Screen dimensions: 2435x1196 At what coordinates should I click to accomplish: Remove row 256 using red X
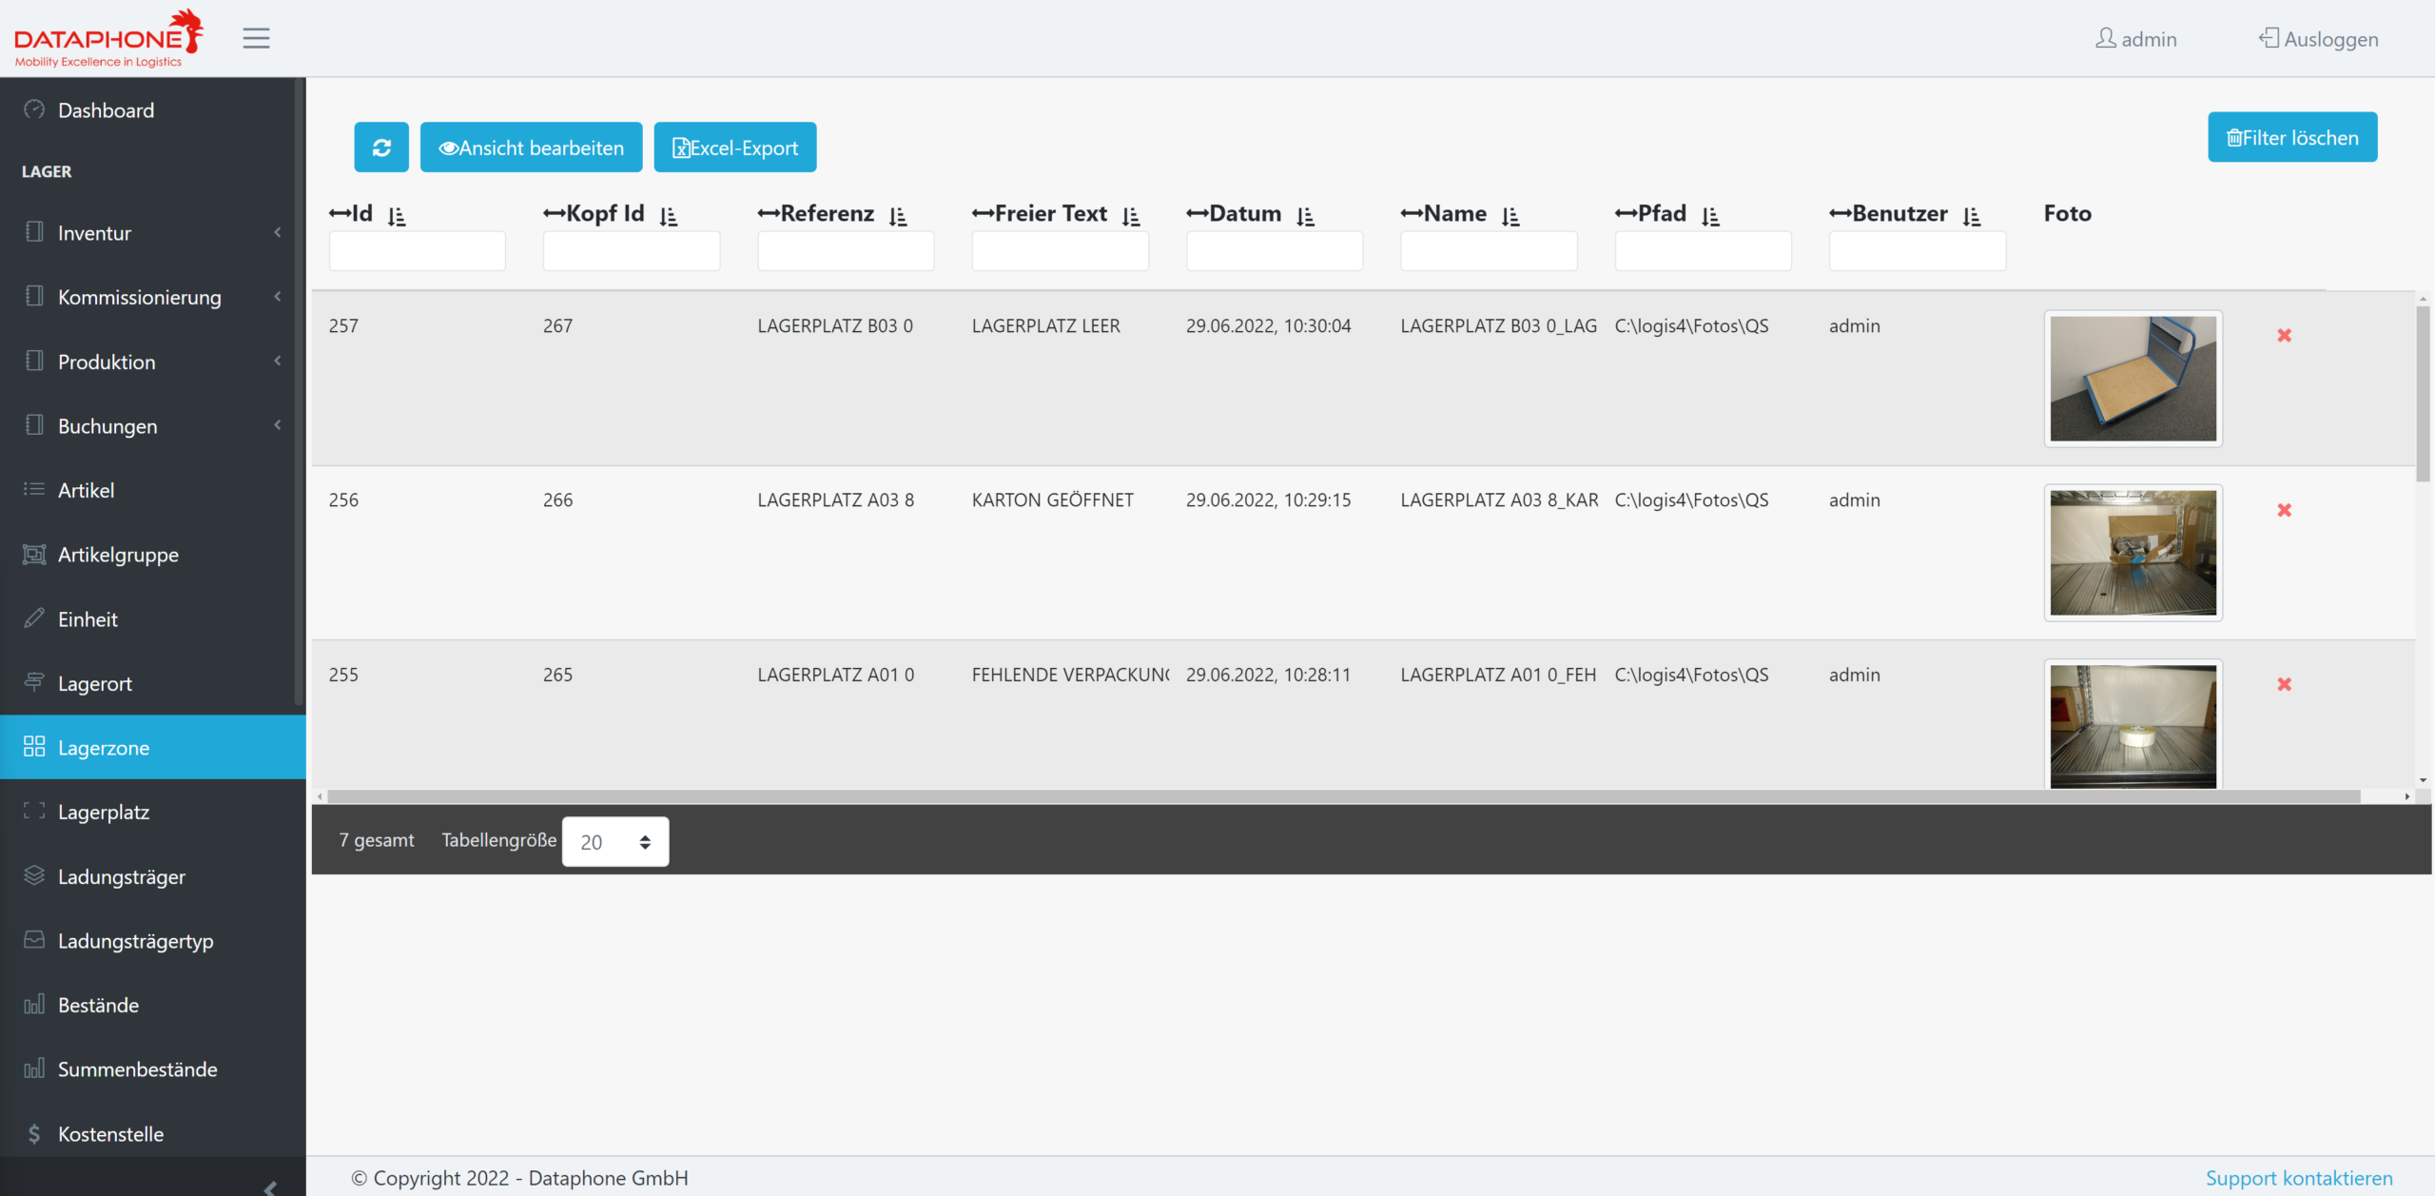coord(2284,510)
